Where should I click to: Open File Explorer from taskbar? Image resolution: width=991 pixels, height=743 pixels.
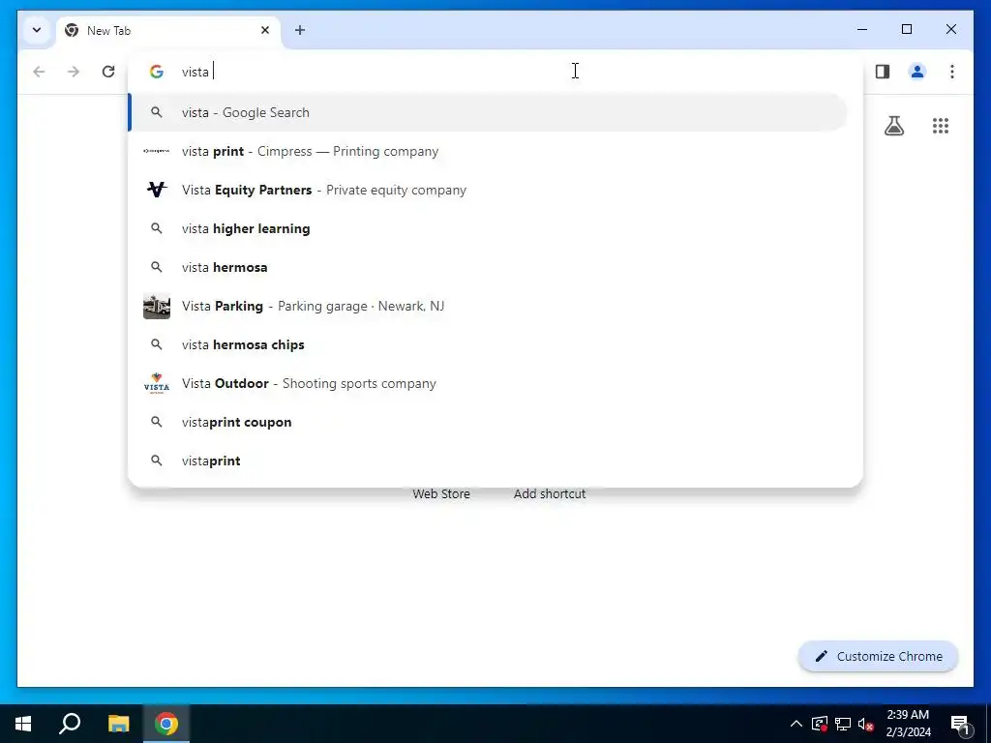[x=118, y=724]
